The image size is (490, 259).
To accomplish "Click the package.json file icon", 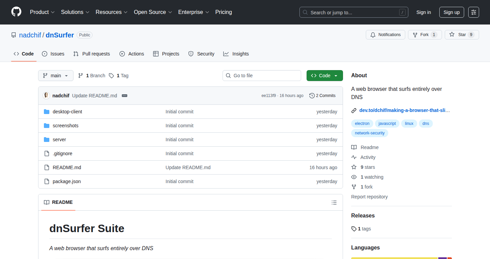I will click(x=47, y=181).
